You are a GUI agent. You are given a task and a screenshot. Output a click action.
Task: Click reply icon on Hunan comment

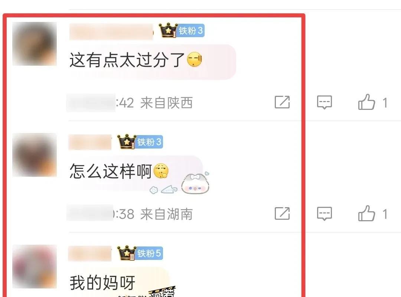coord(324,213)
